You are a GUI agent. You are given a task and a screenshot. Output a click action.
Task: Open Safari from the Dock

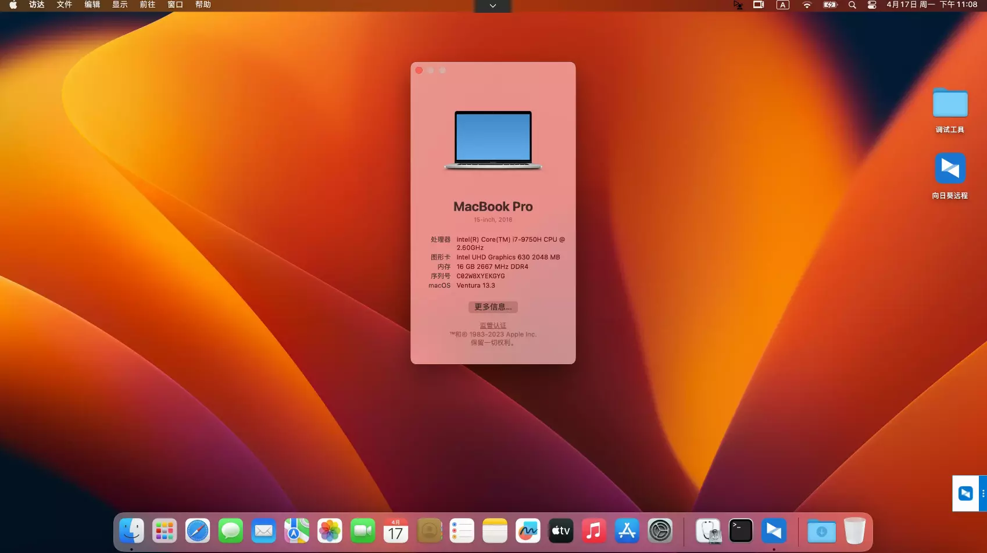198,530
